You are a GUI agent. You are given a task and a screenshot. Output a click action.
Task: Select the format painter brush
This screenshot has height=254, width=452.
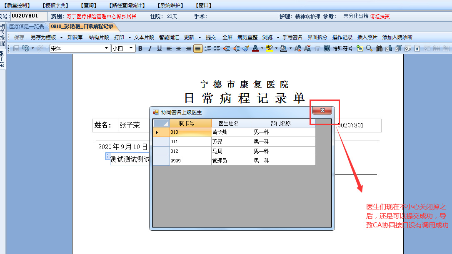click(x=246, y=48)
